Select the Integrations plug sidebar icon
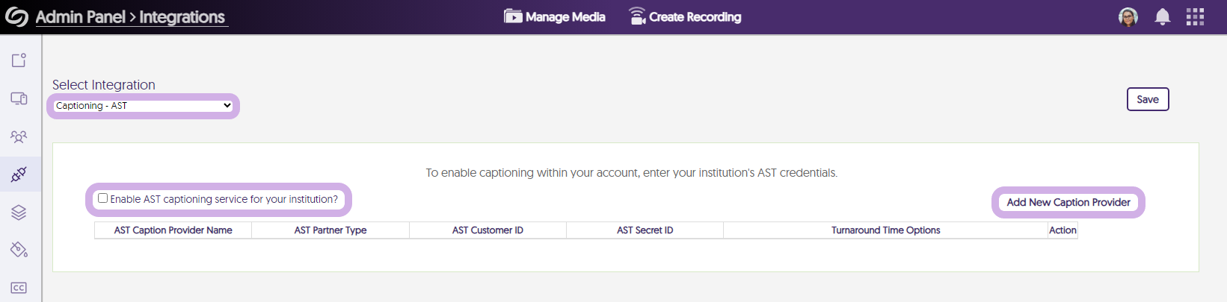Screen dimensions: 1227x302 coord(19,174)
